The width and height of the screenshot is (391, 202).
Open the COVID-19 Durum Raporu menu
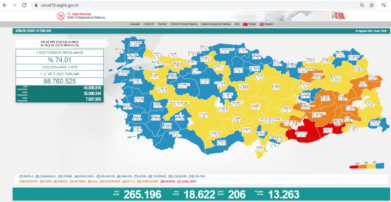click(184, 24)
